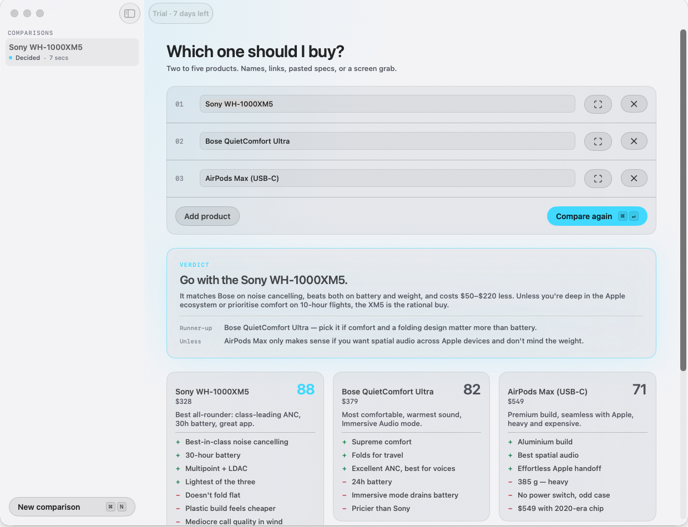
Task: Run Compare again
Action: tap(597, 216)
